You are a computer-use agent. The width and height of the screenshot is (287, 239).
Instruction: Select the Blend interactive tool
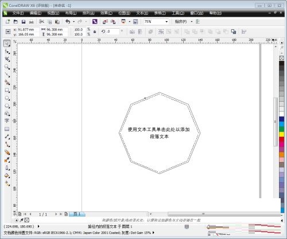pyautogui.click(x=7, y=152)
